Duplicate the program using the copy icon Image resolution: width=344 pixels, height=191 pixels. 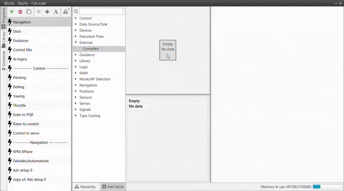(29, 12)
